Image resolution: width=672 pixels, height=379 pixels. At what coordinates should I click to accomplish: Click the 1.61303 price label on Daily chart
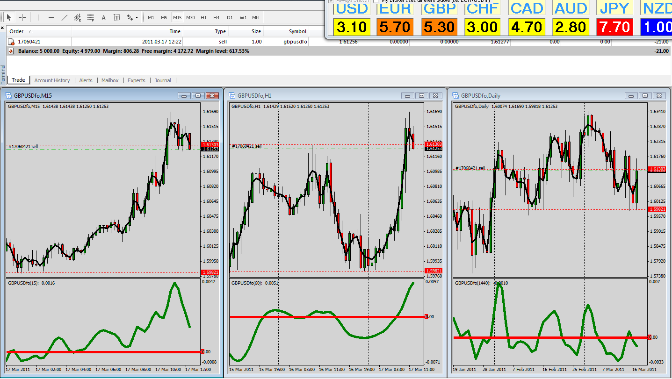[658, 169]
